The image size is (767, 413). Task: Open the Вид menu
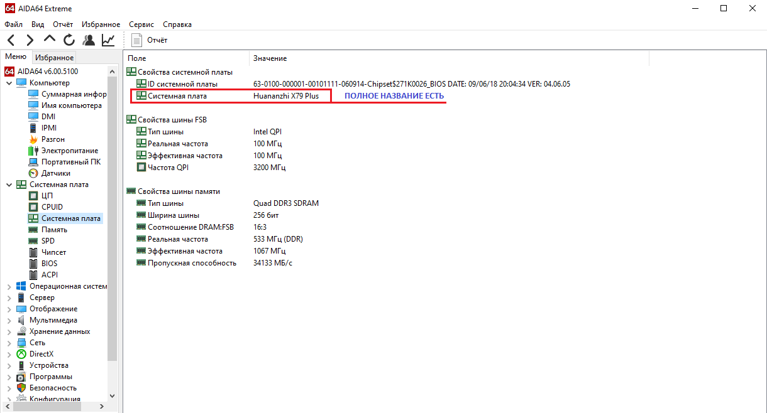point(38,24)
